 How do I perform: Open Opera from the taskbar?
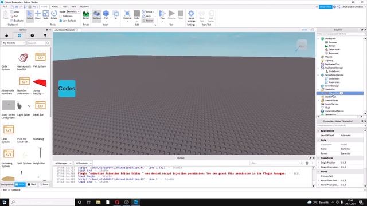tap(117, 202)
